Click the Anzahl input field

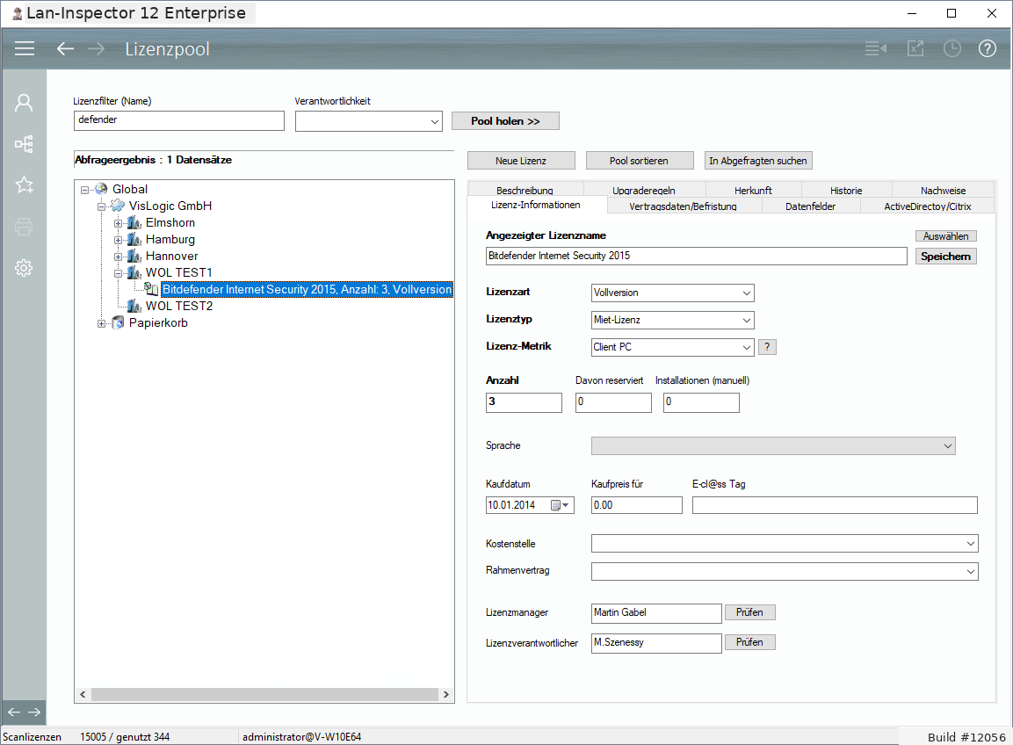coord(524,402)
